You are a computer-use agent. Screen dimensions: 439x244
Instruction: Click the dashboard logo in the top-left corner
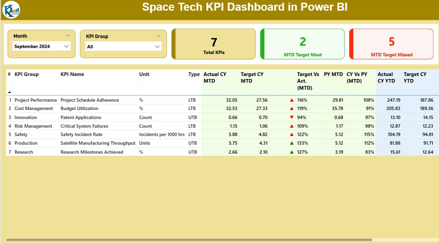pyautogui.click(x=11, y=10)
